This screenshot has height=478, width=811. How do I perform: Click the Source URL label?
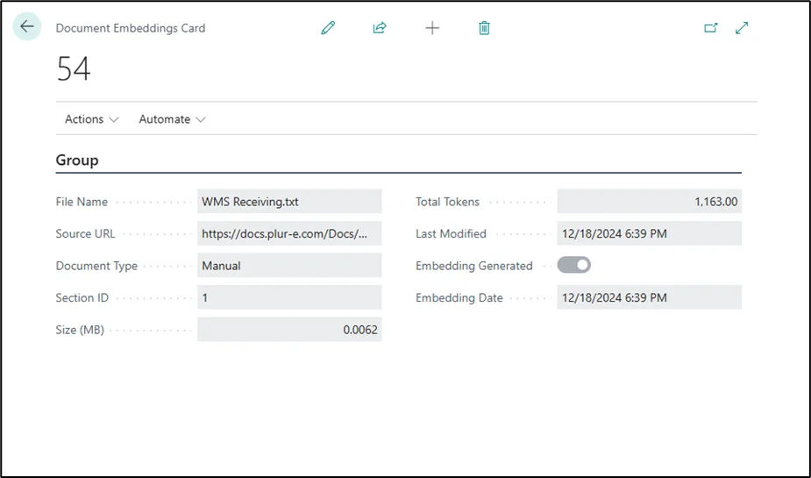coord(85,234)
